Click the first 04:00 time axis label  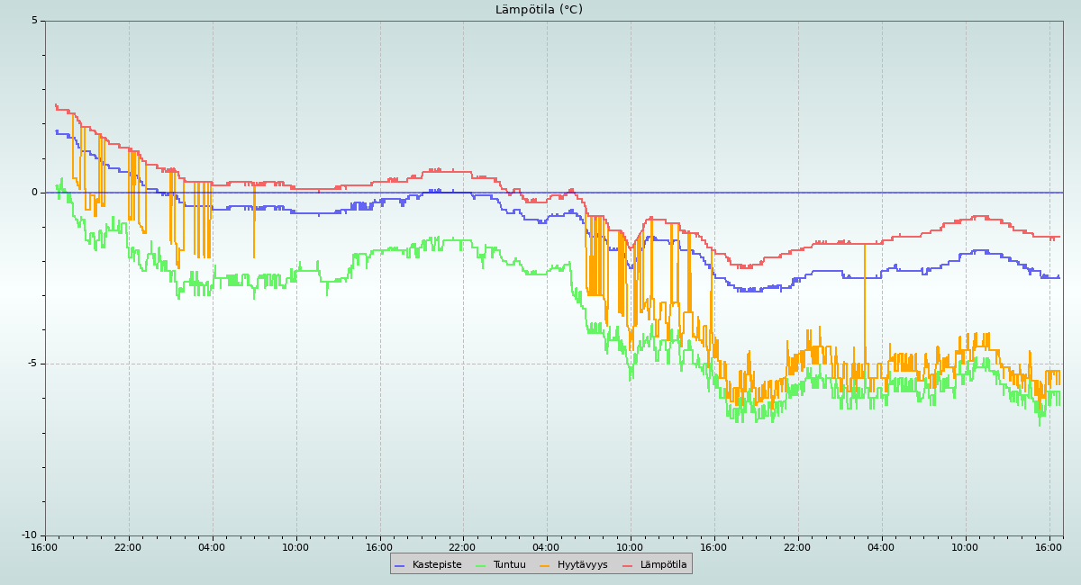tap(212, 547)
